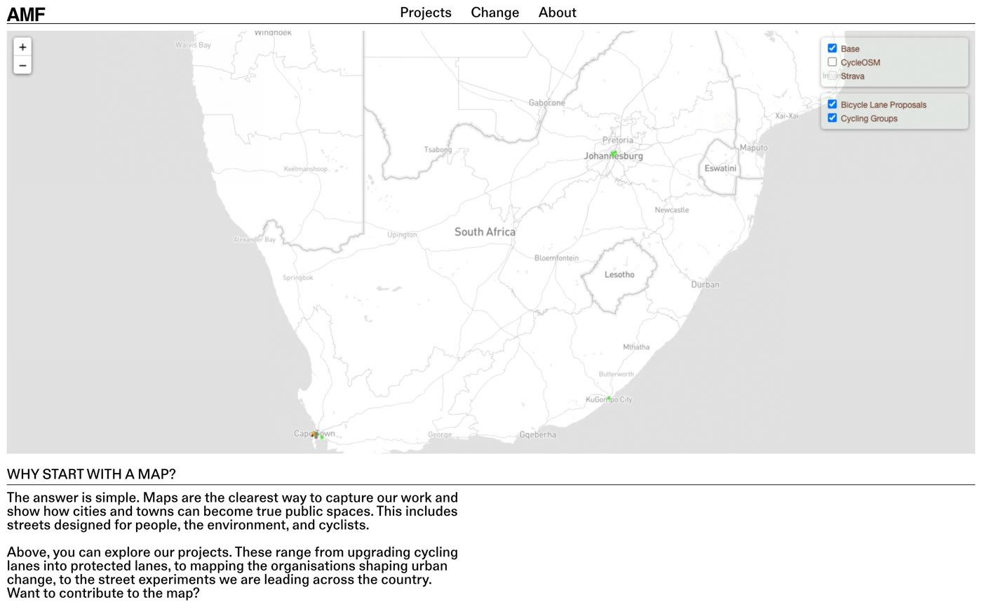This screenshot has height=614, width=982.
Task: Click the Alexander Bay map label
Action: (x=254, y=240)
